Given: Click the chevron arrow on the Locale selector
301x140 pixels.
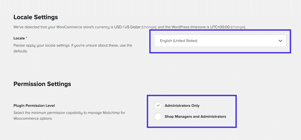Looking at the screenshot, I should coord(280,41).
